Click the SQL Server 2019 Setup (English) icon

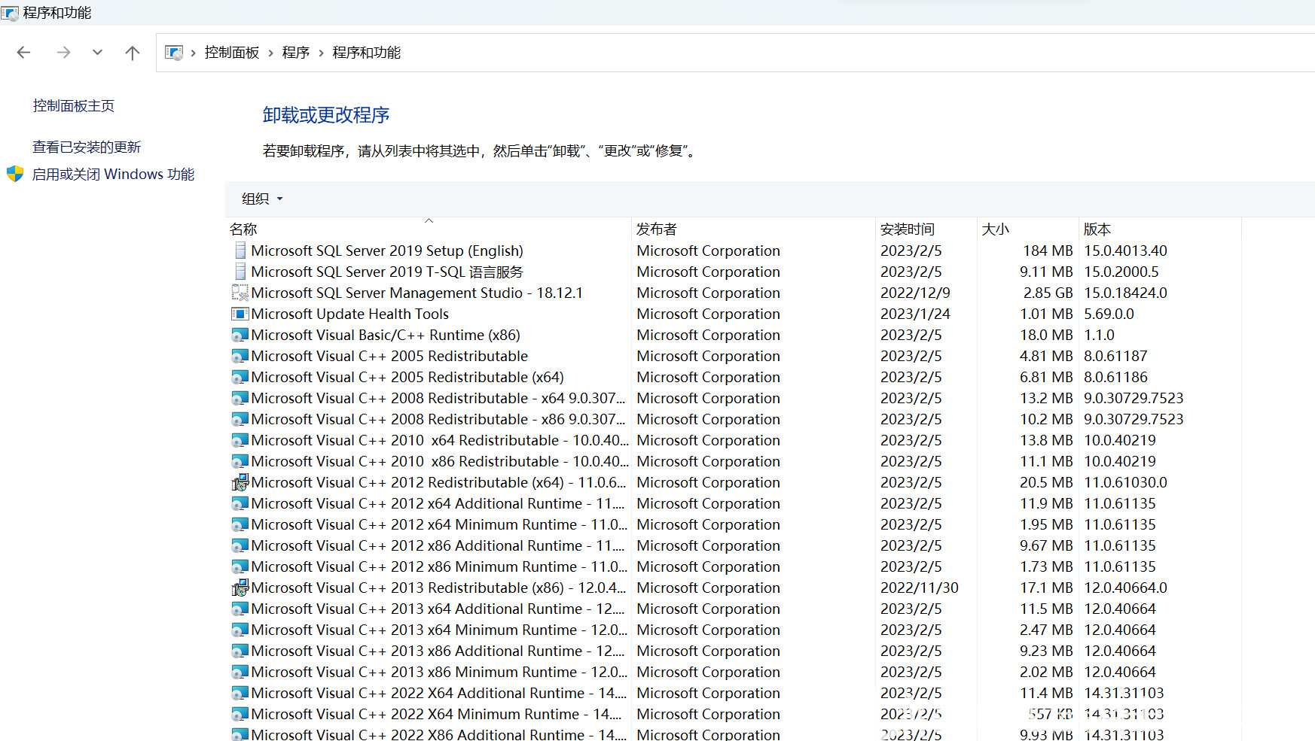point(240,251)
